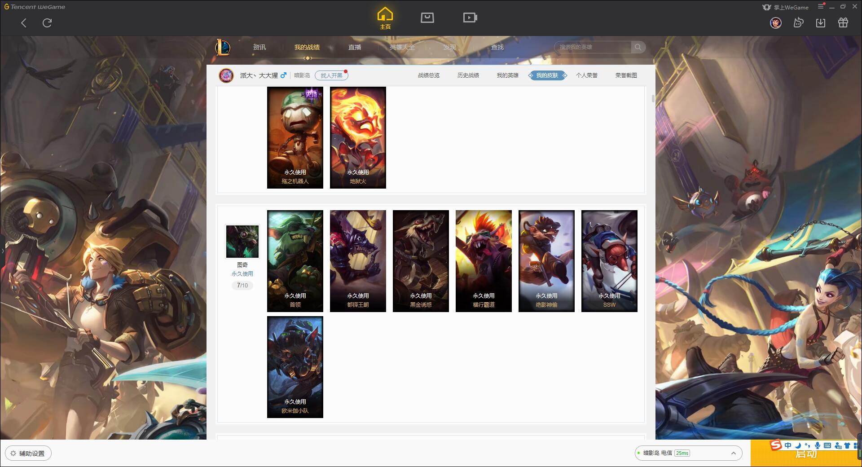
Task: Open the 首领 skin card
Action: 295,261
